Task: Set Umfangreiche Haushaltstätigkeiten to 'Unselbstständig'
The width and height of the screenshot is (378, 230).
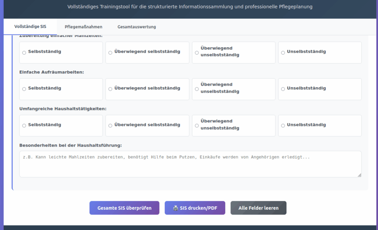Action: [283, 126]
